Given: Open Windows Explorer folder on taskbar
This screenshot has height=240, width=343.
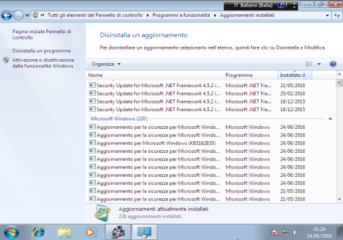Looking at the screenshot, I should tap(65, 232).
